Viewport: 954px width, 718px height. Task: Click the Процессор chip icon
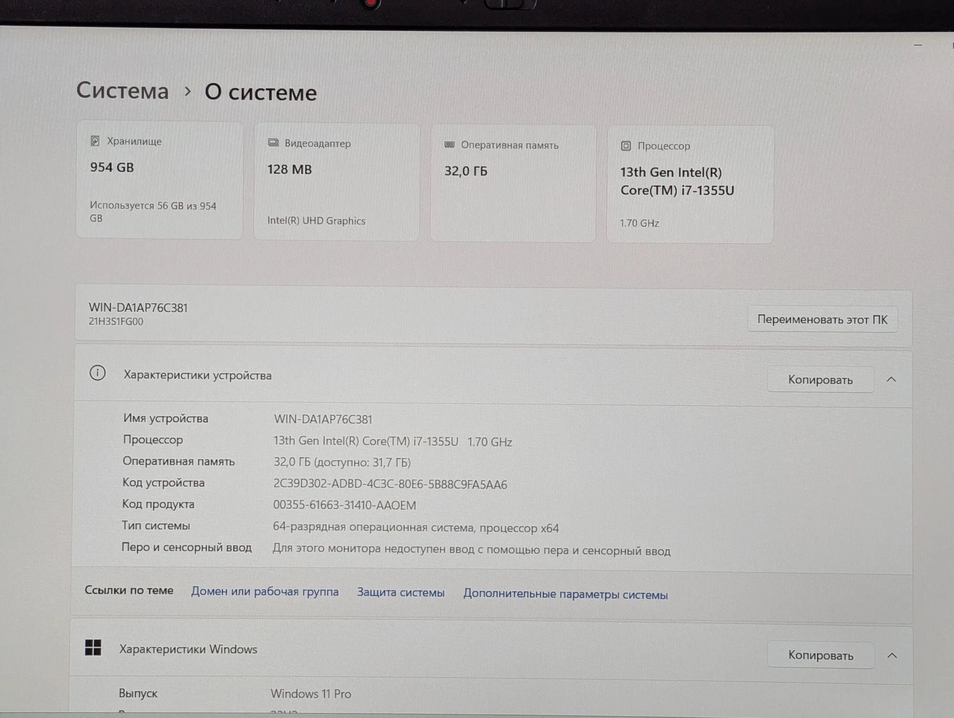626,145
